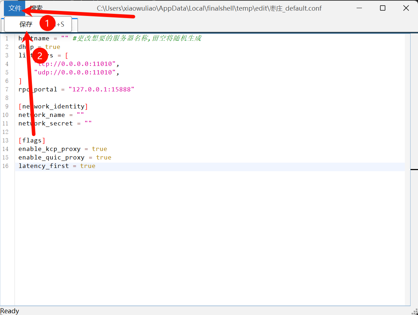
Task: Maximize the editor window
Action: tap(383, 8)
